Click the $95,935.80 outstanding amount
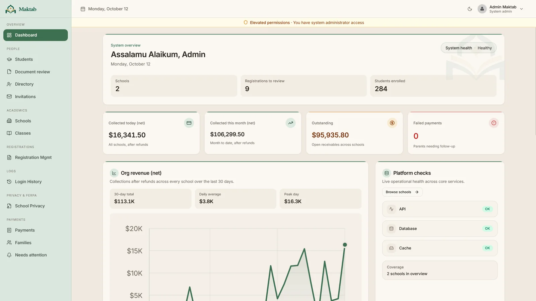Screen dimensions: 536x301 pyautogui.click(x=330, y=135)
